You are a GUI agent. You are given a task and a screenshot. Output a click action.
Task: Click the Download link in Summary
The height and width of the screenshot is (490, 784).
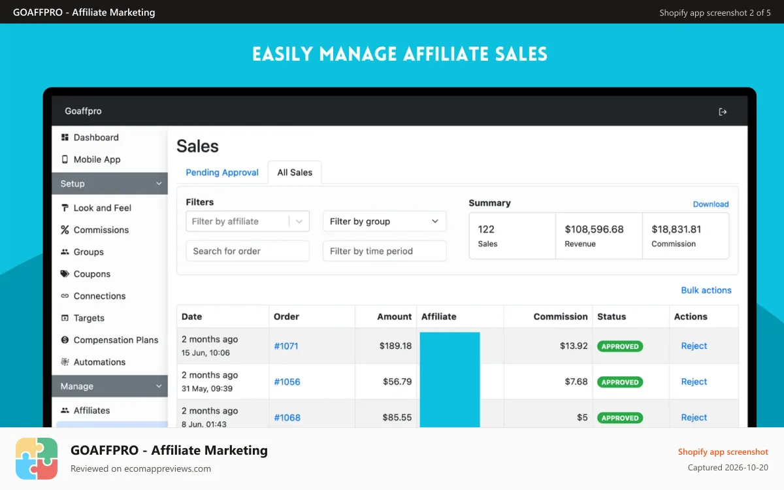coord(711,204)
